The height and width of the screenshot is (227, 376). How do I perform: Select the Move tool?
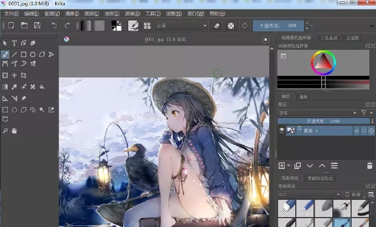(x=14, y=75)
